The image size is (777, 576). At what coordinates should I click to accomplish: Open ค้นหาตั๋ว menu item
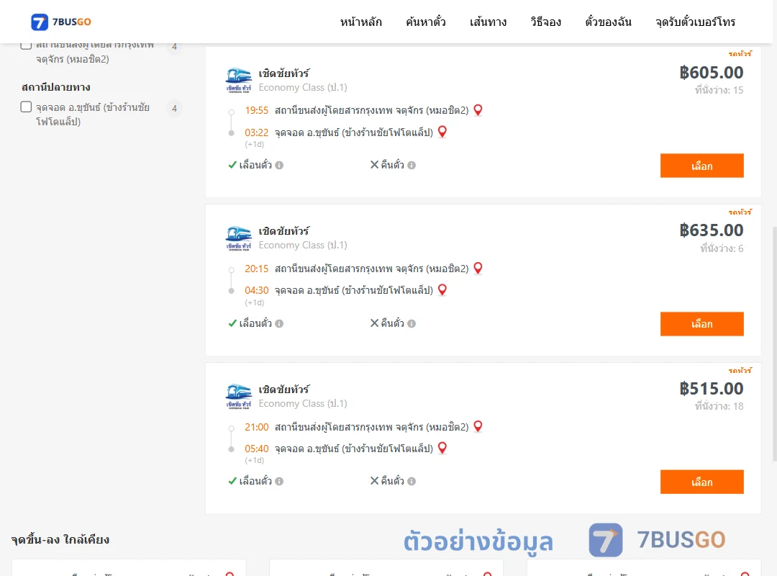[426, 22]
